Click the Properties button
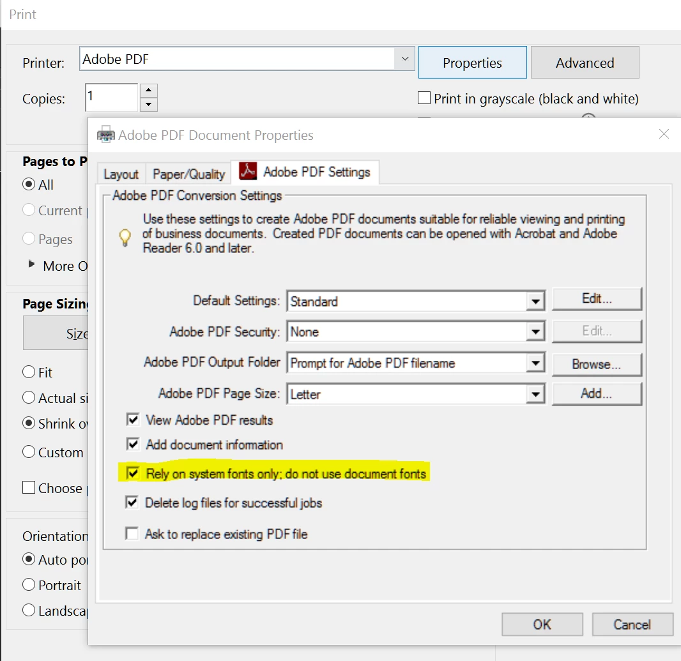The width and height of the screenshot is (681, 661). pyautogui.click(x=473, y=63)
